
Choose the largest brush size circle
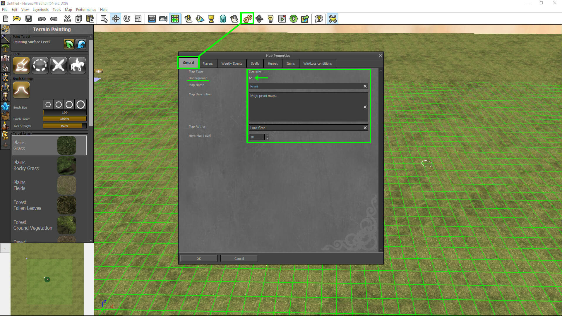tap(80, 104)
